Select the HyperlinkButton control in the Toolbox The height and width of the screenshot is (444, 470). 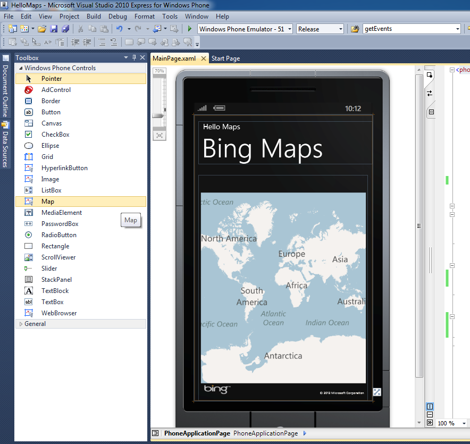coord(81,168)
